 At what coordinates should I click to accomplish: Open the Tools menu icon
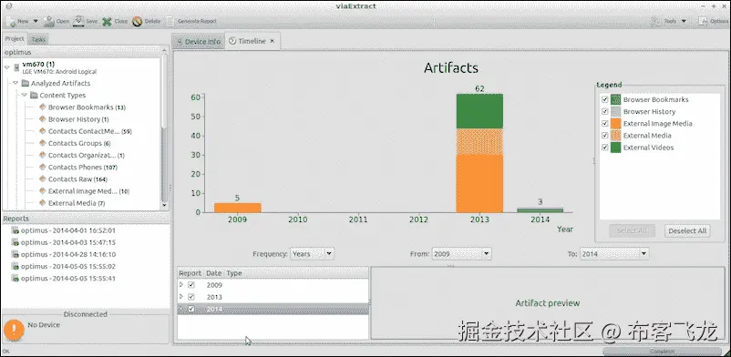[x=656, y=21]
